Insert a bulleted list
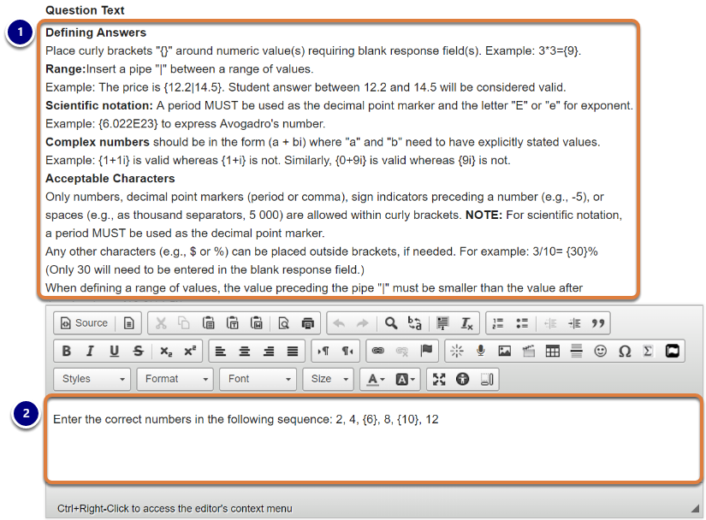 pos(522,323)
